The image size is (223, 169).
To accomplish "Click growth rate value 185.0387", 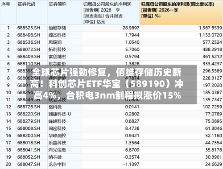I will point(212,92).
